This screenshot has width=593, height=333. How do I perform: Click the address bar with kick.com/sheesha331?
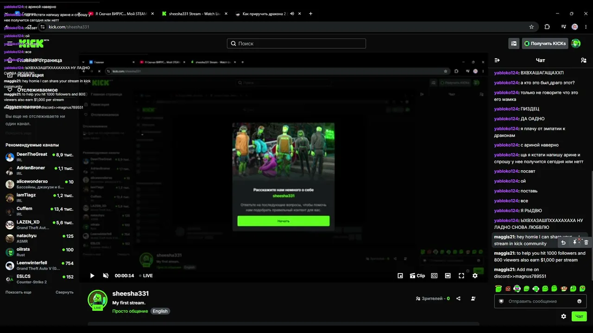pyautogui.click(x=287, y=27)
